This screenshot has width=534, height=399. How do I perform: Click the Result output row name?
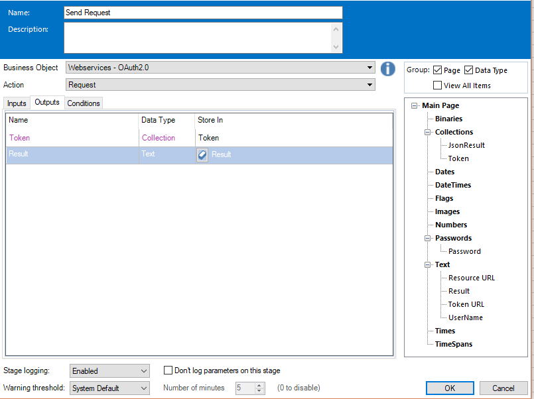click(19, 154)
